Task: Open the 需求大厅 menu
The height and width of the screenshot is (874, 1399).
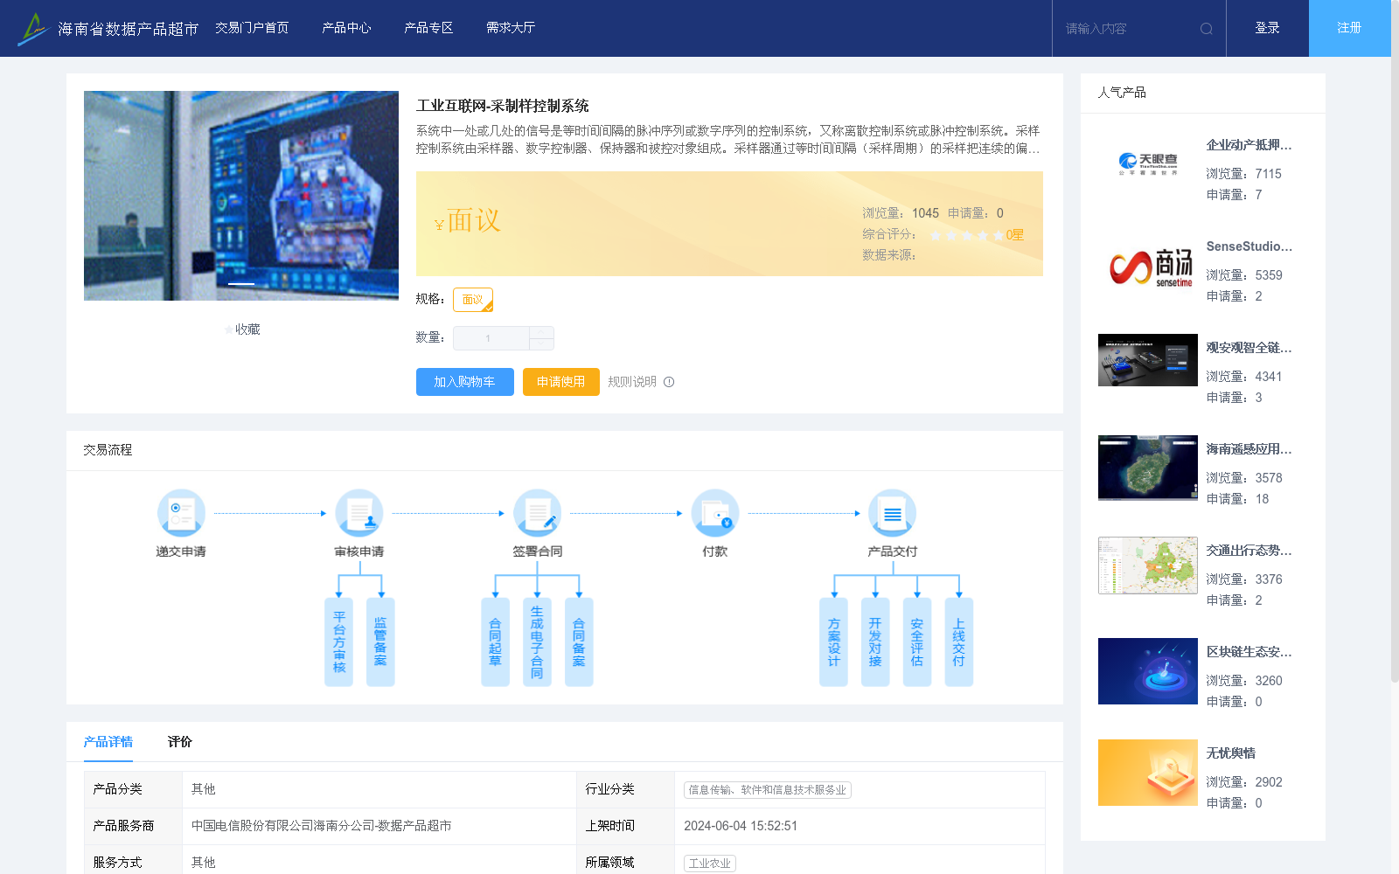Action: pyautogui.click(x=511, y=28)
